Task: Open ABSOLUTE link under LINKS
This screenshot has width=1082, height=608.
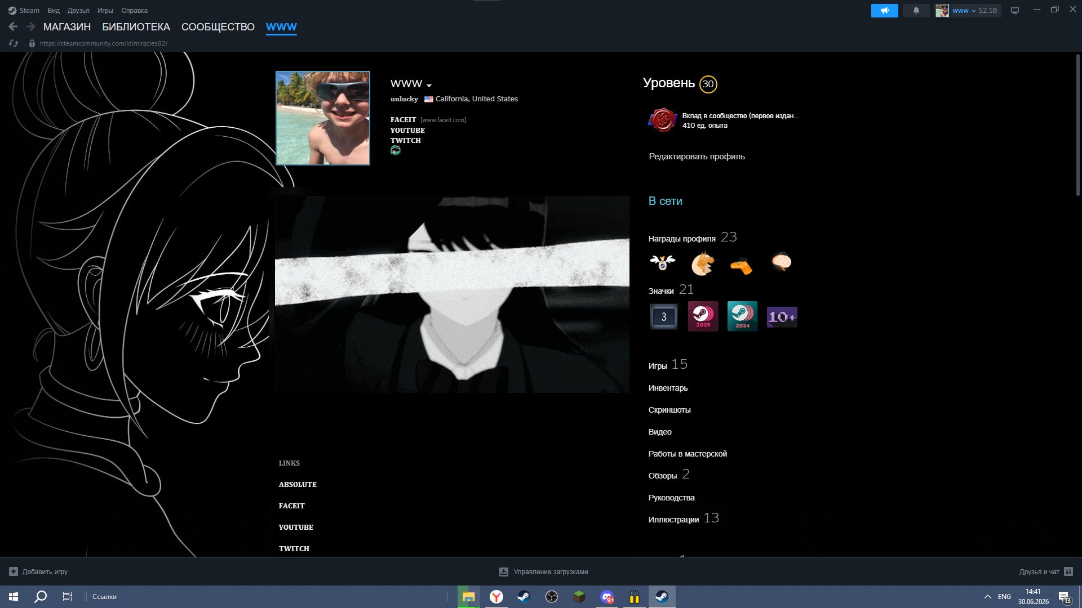Action: click(x=298, y=484)
